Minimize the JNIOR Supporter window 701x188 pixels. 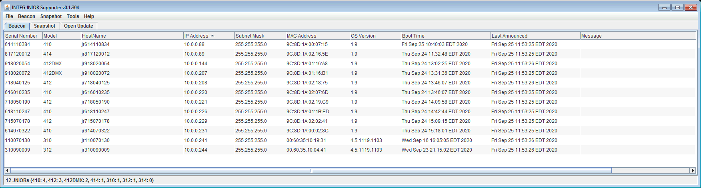(x=664, y=7)
